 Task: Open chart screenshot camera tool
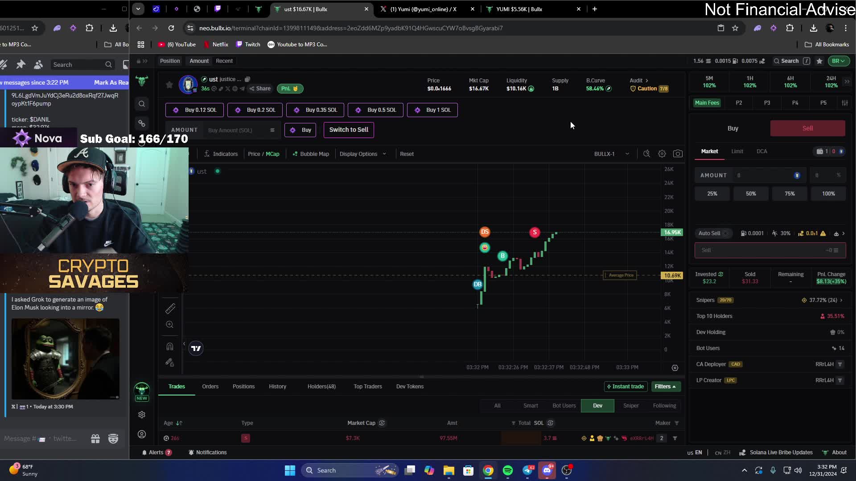tap(678, 154)
